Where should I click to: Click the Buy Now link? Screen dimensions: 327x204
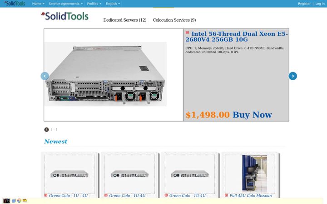tap(252, 115)
